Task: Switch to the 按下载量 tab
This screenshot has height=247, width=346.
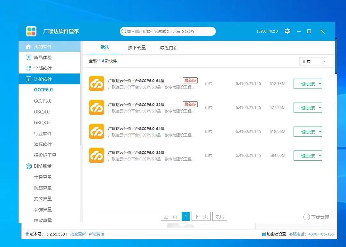Action: pyautogui.click(x=137, y=48)
